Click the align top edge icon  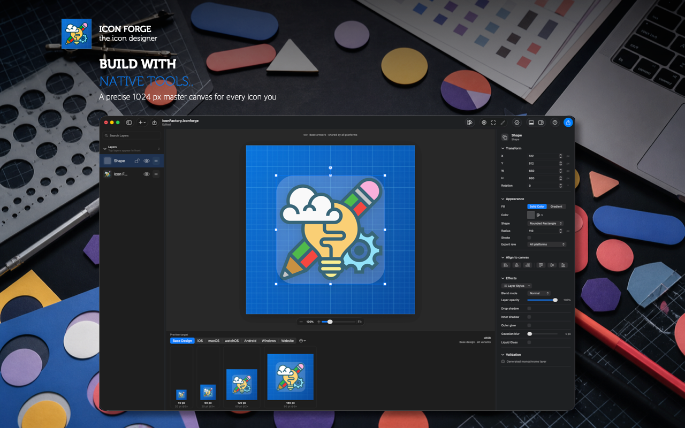[x=541, y=265]
